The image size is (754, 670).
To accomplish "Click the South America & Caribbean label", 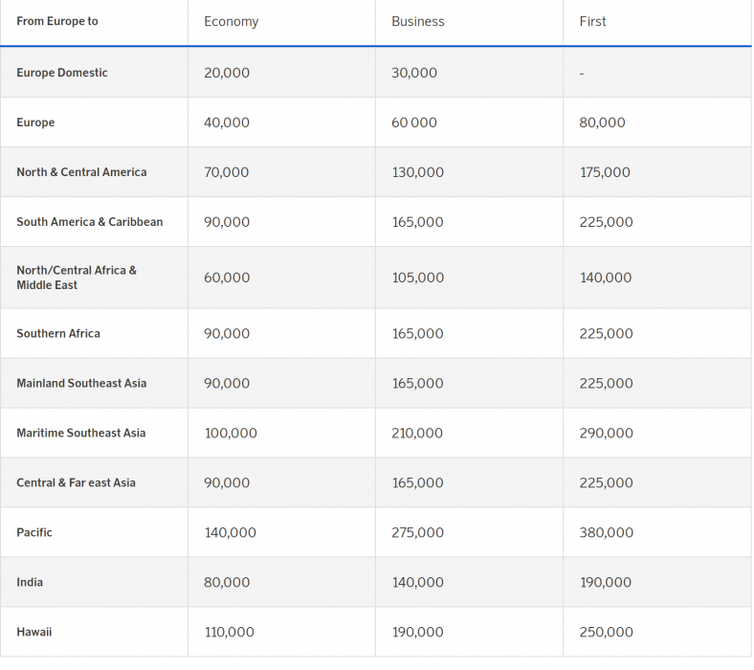I will click(x=89, y=222).
